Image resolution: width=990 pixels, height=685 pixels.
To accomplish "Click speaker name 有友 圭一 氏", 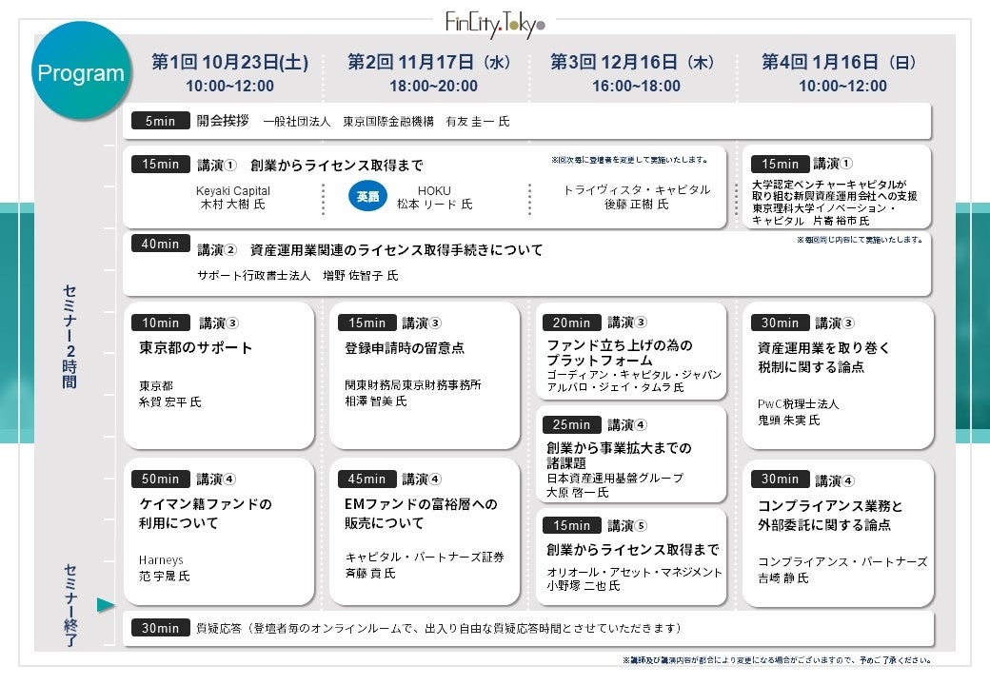I will [x=477, y=122].
